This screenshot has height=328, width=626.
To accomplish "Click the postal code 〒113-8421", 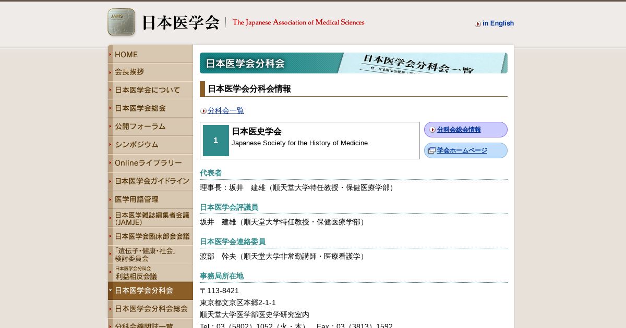I will click(x=219, y=291).
